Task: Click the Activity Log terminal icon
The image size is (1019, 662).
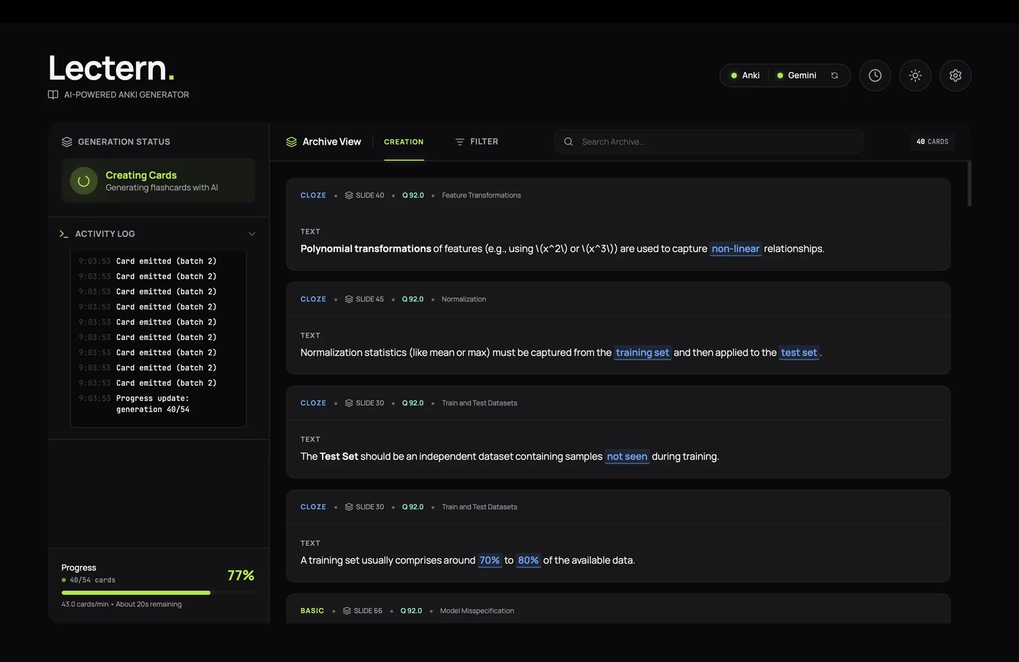Action: (x=64, y=234)
